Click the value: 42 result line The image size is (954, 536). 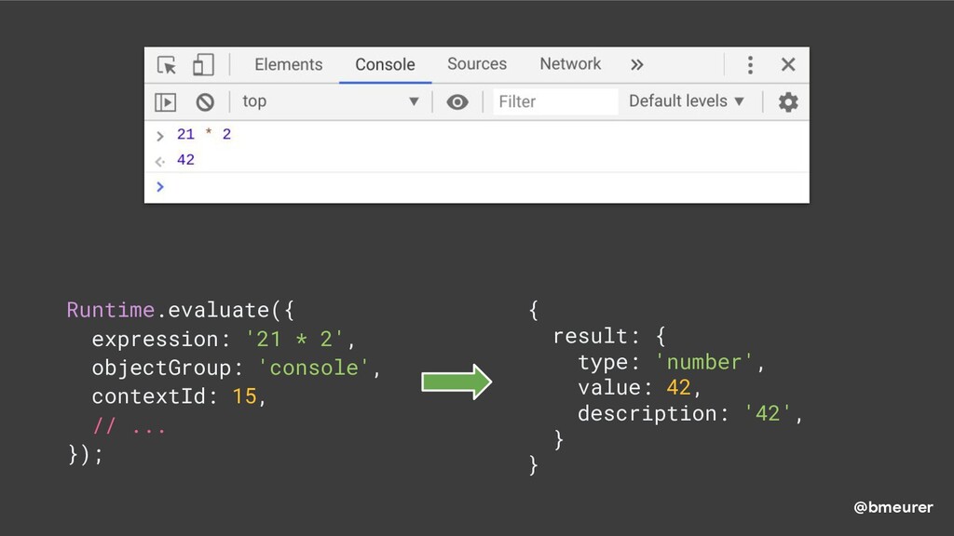[x=639, y=388]
